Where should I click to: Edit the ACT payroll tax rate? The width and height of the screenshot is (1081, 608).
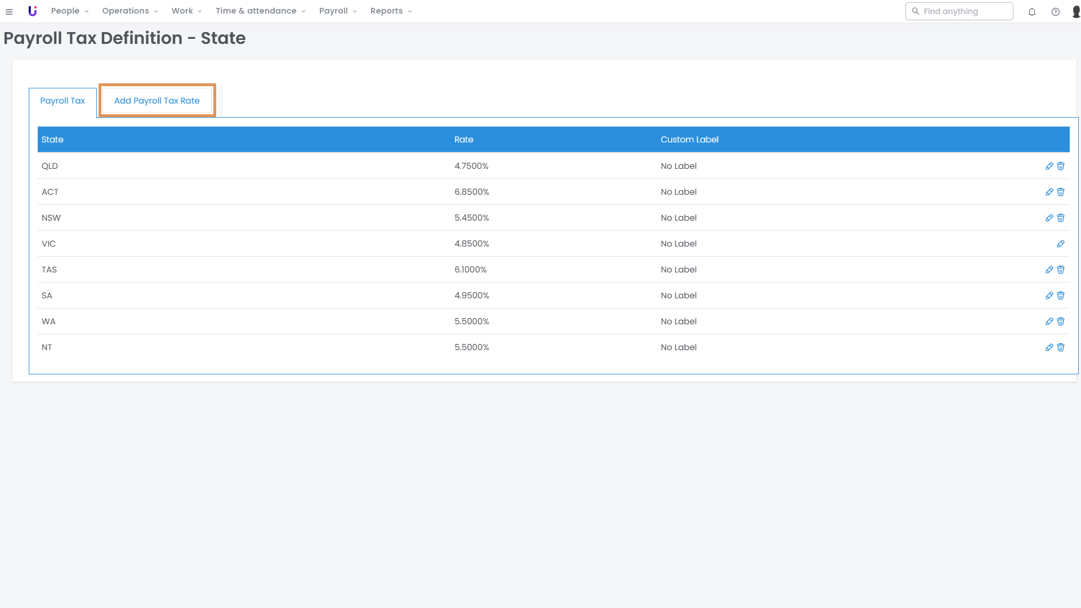tap(1049, 192)
